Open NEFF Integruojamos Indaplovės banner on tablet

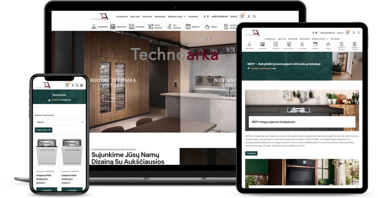click(302, 110)
